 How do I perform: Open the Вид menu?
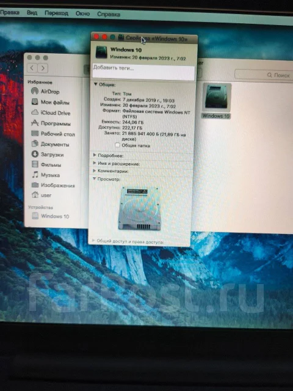pos(32,13)
